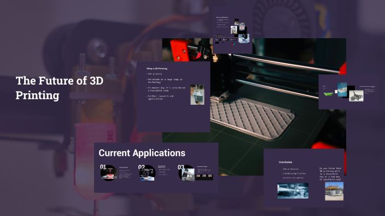Screen dimensions: 385x216
Task: Select bullet "Perceived as a huge leap in technology"
Action: click(165, 81)
